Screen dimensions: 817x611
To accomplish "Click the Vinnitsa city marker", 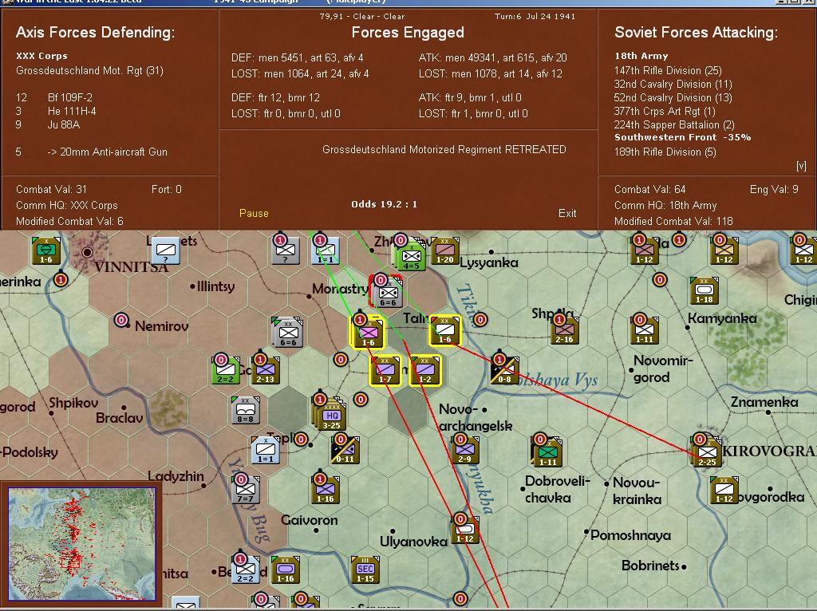I will 87,252.
